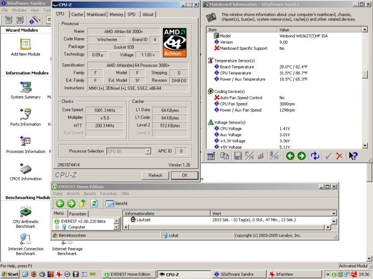Open the Ansicht menu in EVEREST
The height and width of the screenshot is (279, 373).
coord(73,193)
